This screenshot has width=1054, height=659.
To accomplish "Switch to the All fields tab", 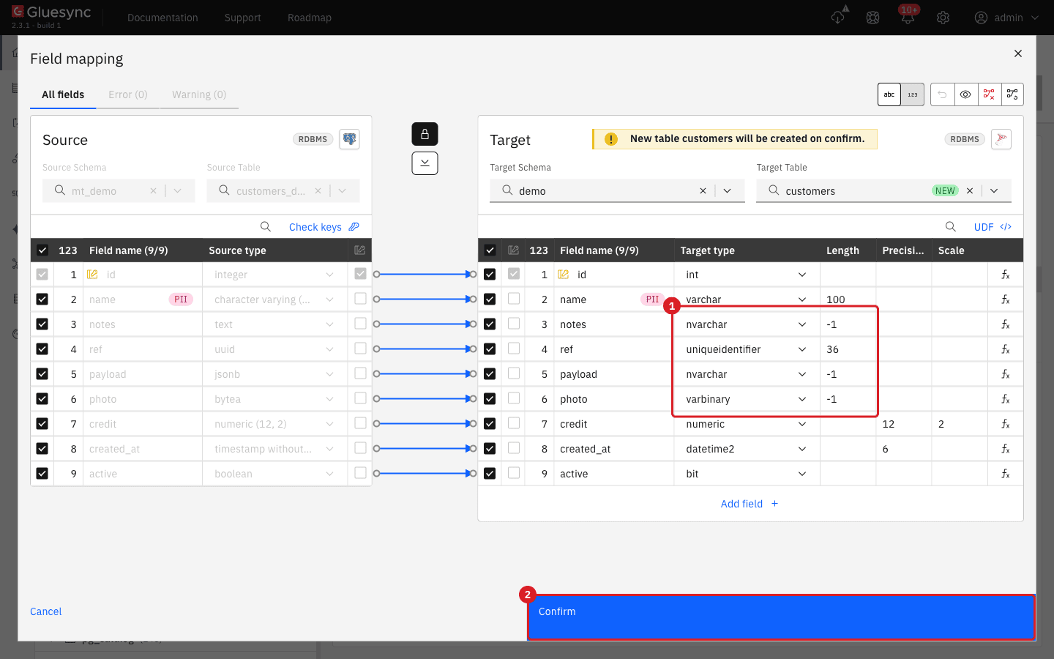I will coord(63,94).
